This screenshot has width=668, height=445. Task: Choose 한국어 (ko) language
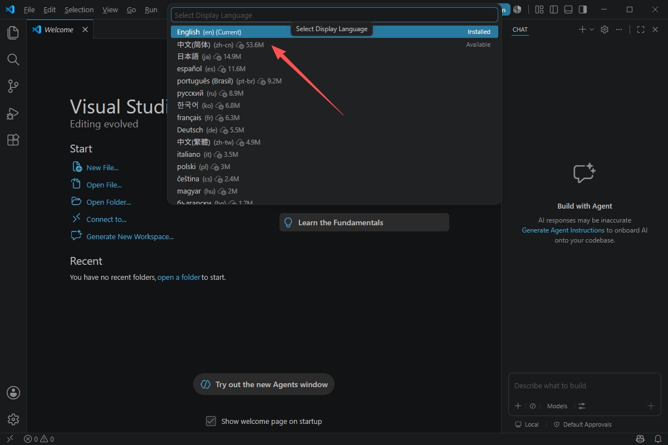click(334, 106)
